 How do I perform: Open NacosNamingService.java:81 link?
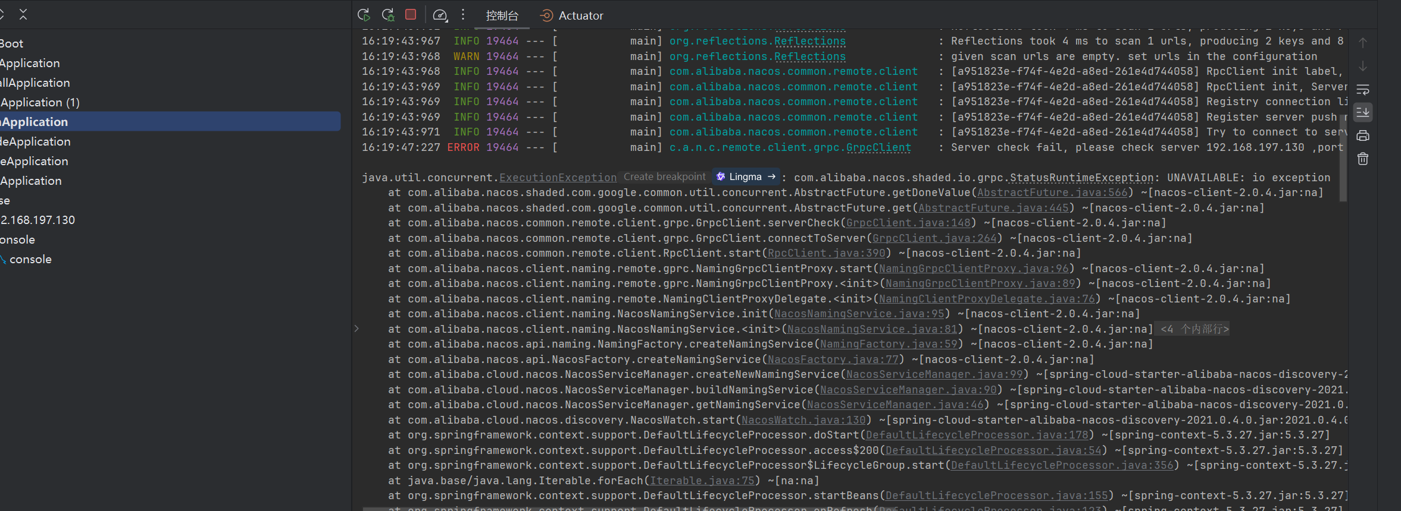tap(873, 329)
